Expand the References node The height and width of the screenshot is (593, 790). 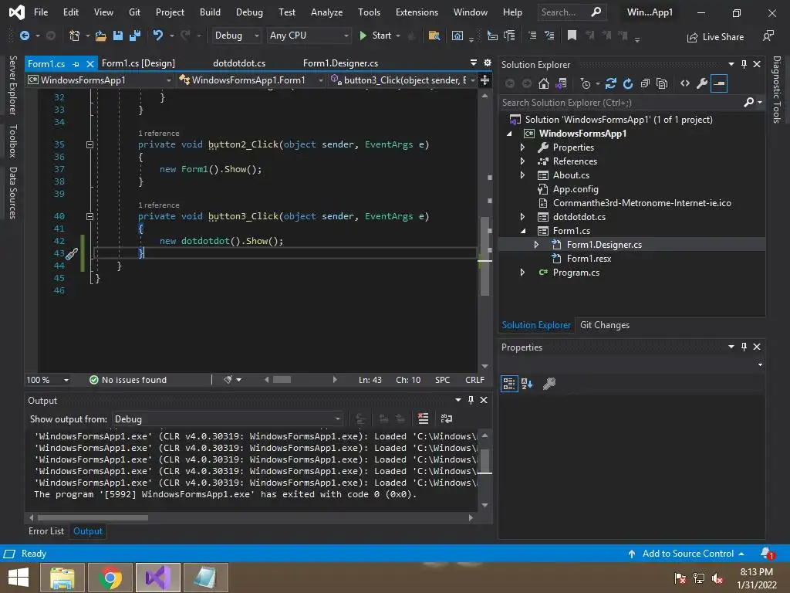tap(522, 161)
